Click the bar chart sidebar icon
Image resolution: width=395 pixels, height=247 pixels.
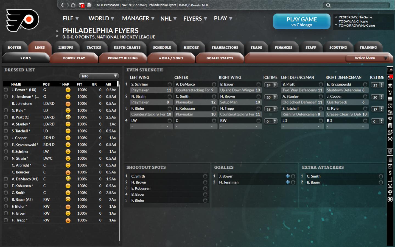pos(390,179)
